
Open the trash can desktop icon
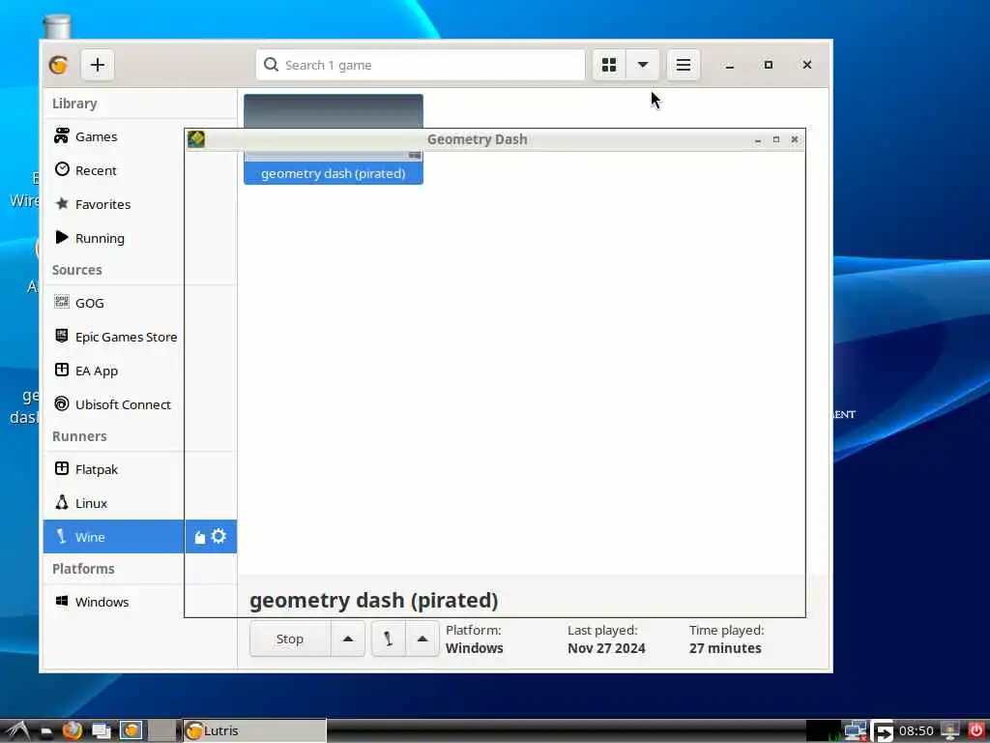pyautogui.click(x=57, y=28)
